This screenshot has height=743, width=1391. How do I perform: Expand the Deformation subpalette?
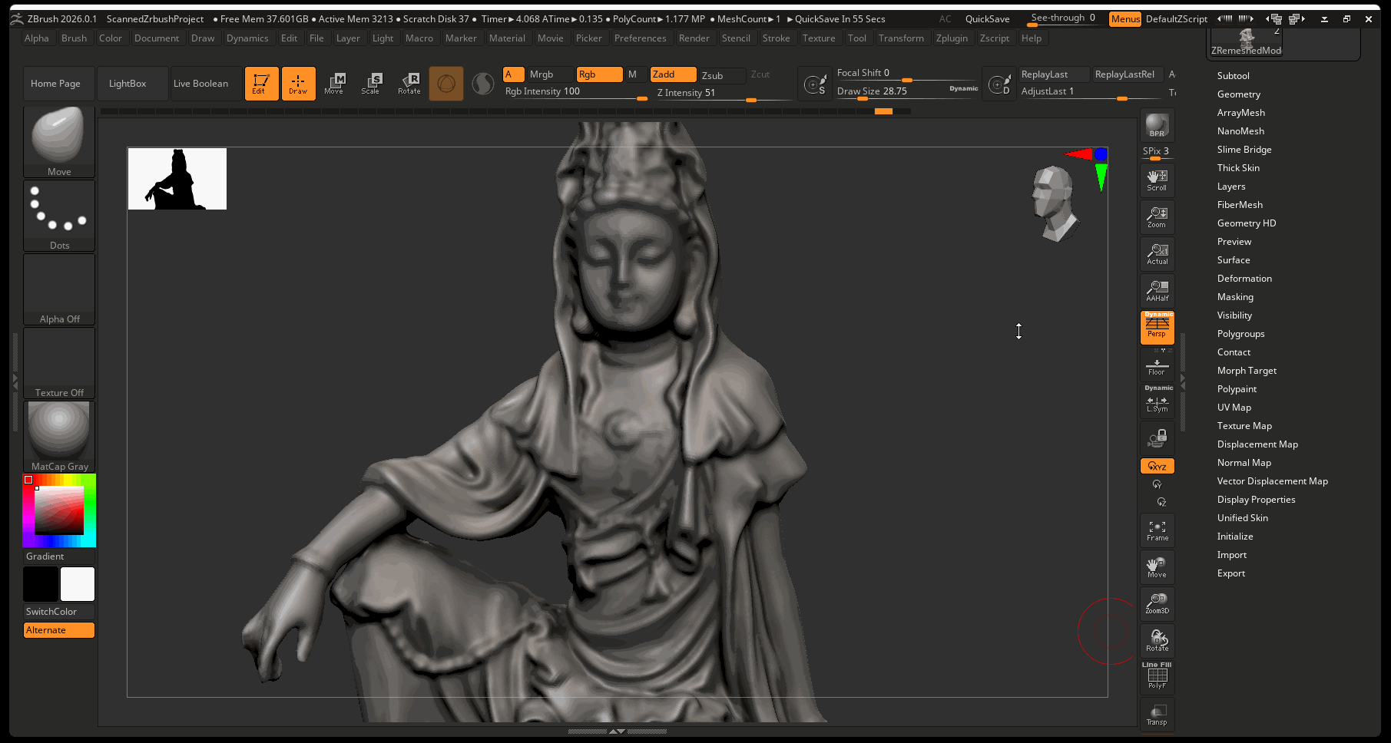(1244, 279)
